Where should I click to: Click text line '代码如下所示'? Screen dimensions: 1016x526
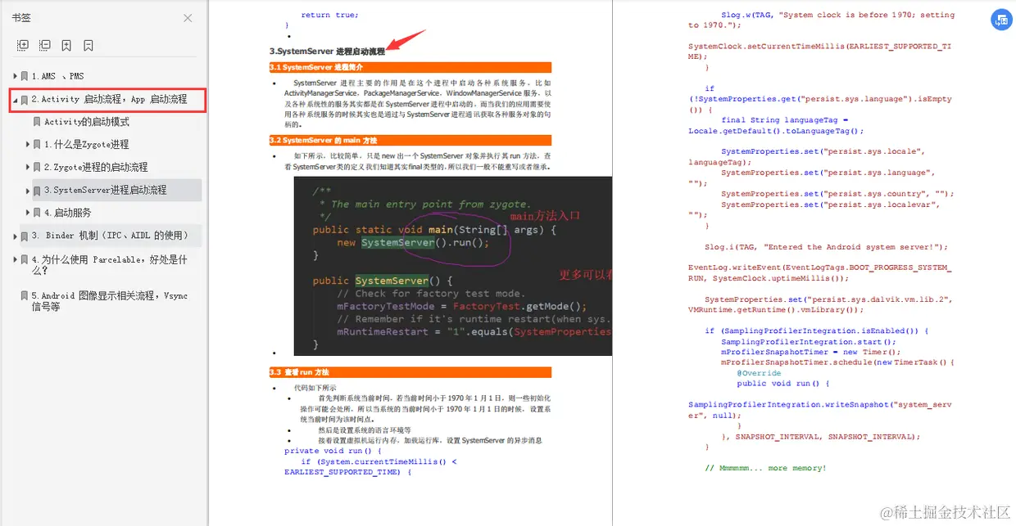tap(315, 388)
